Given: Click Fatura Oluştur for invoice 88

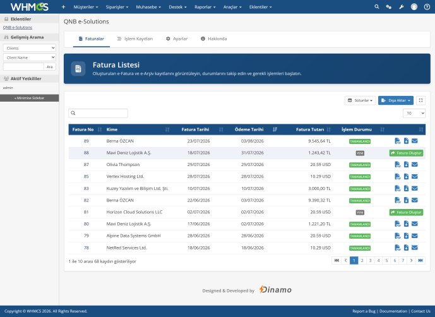Looking at the screenshot, I should pyautogui.click(x=406, y=153).
